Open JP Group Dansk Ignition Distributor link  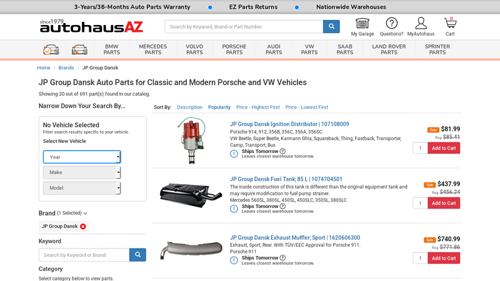click(x=289, y=124)
